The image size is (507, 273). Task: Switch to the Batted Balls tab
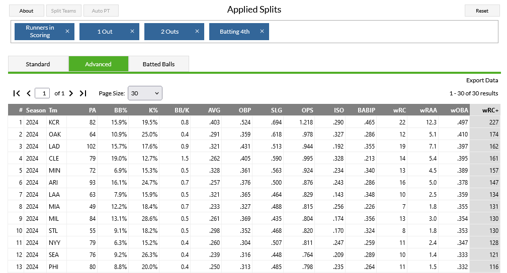click(159, 64)
